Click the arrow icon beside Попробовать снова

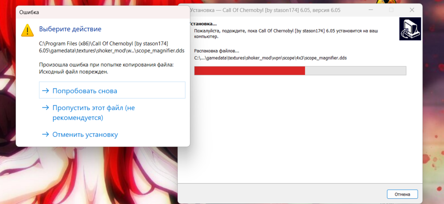point(45,91)
